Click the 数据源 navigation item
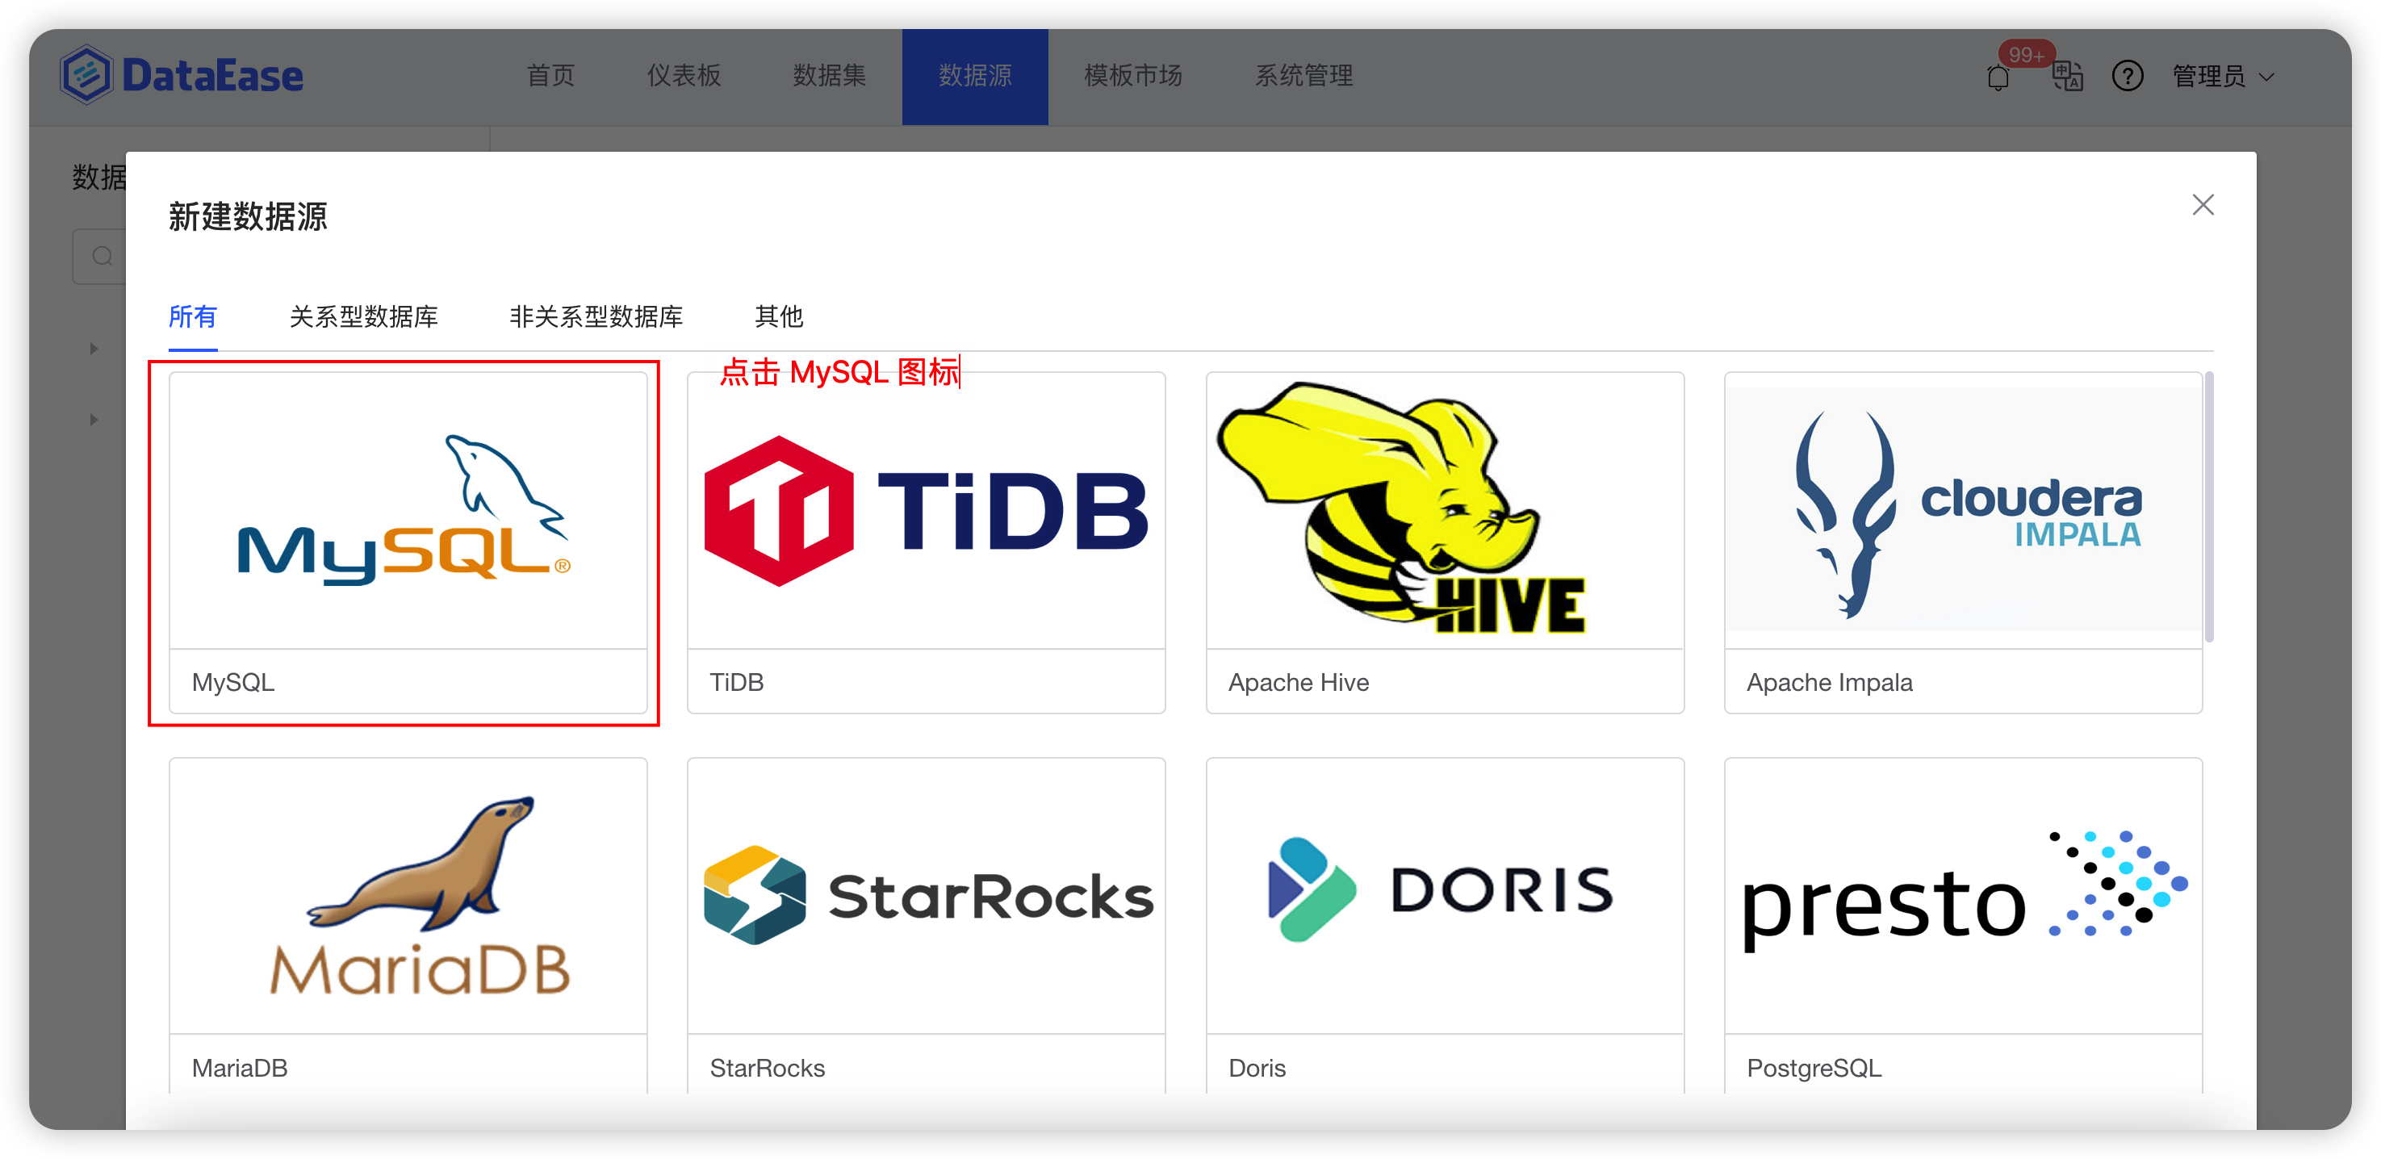Screen dimensions: 2381x1159 (x=975, y=77)
